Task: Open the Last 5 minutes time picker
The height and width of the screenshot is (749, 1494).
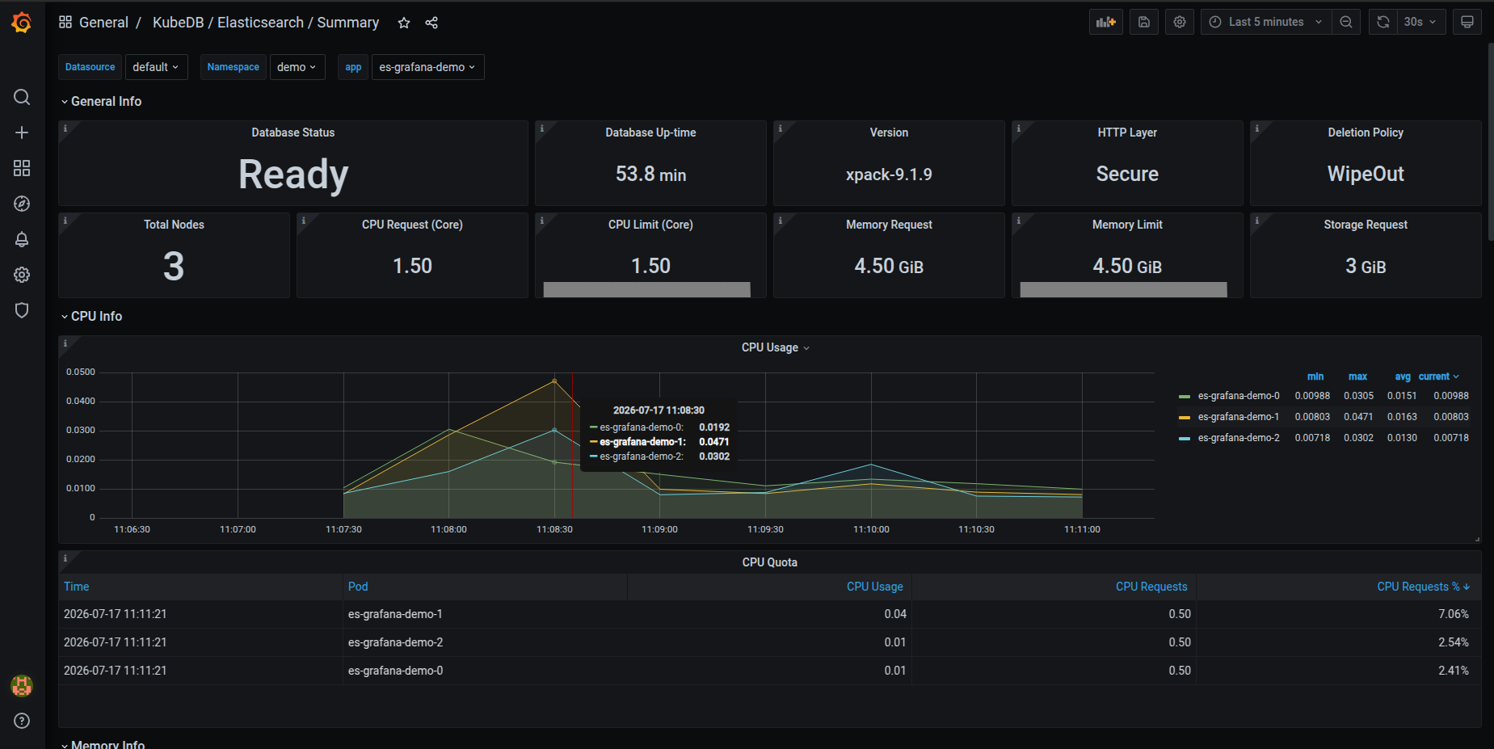Action: click(1265, 22)
